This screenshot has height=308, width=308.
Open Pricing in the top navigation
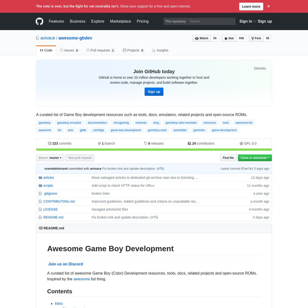143,21
